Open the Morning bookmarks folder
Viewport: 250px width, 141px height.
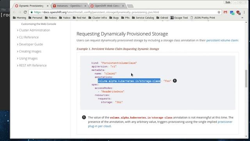click(20, 18)
